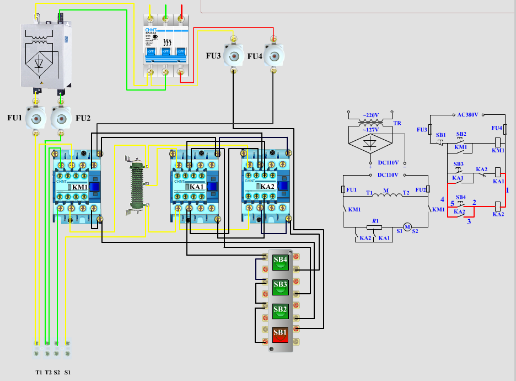Select fuse FU3
This screenshot has height=381, width=516.
(234, 55)
